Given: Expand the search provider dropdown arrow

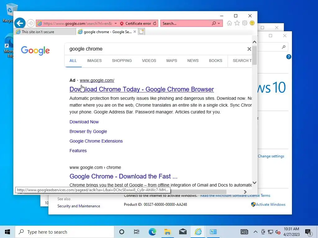Looking at the screenshot, I should click(219, 24).
